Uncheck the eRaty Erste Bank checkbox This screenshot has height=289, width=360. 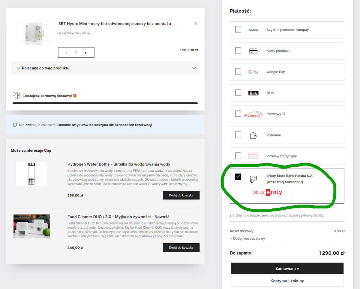pos(238,177)
